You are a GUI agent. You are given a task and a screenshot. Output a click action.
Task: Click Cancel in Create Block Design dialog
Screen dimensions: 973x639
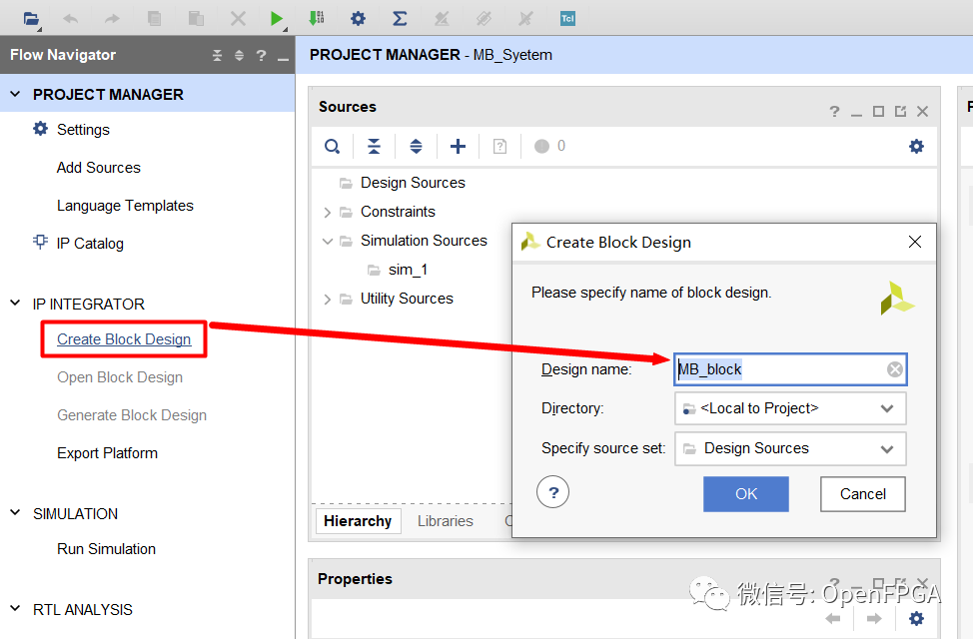click(862, 494)
